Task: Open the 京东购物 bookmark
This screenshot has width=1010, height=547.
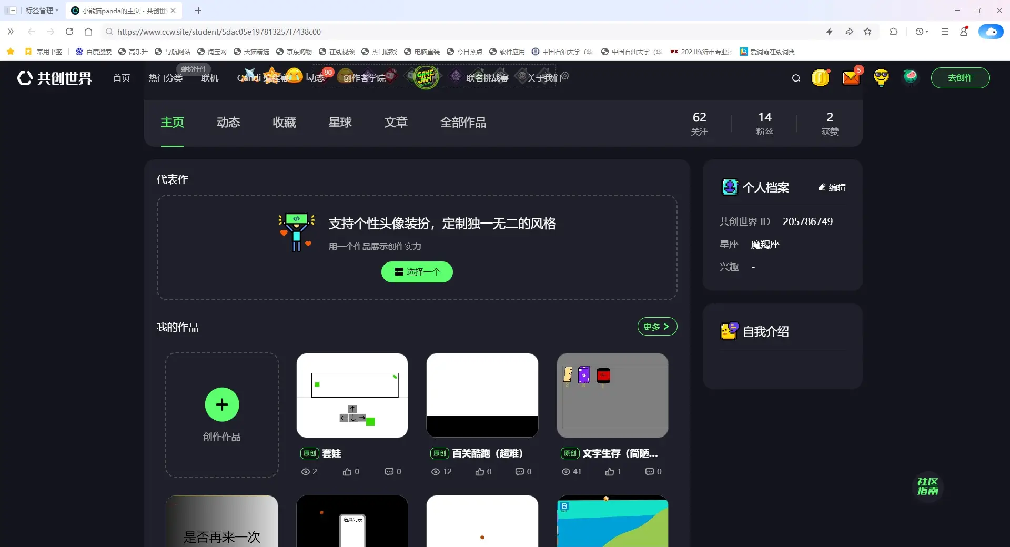Action: point(294,52)
